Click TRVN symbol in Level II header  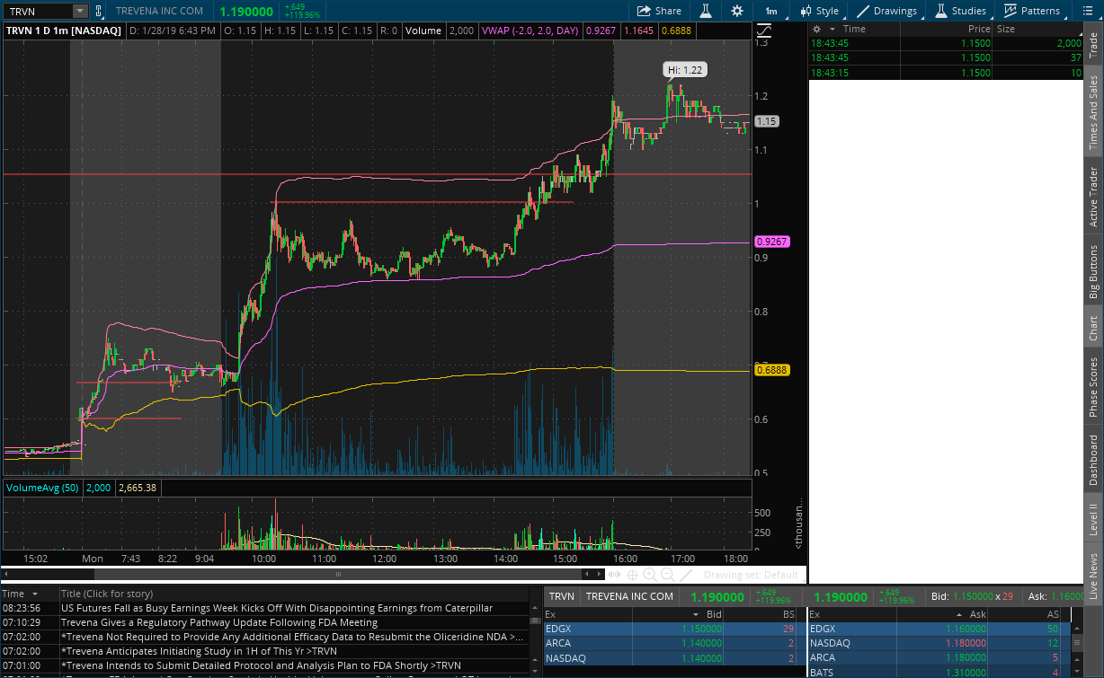[x=562, y=596]
